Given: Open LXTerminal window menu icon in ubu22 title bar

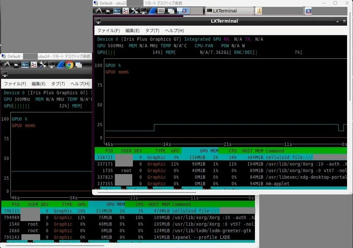Looking at the screenshot, I should point(98,21).
